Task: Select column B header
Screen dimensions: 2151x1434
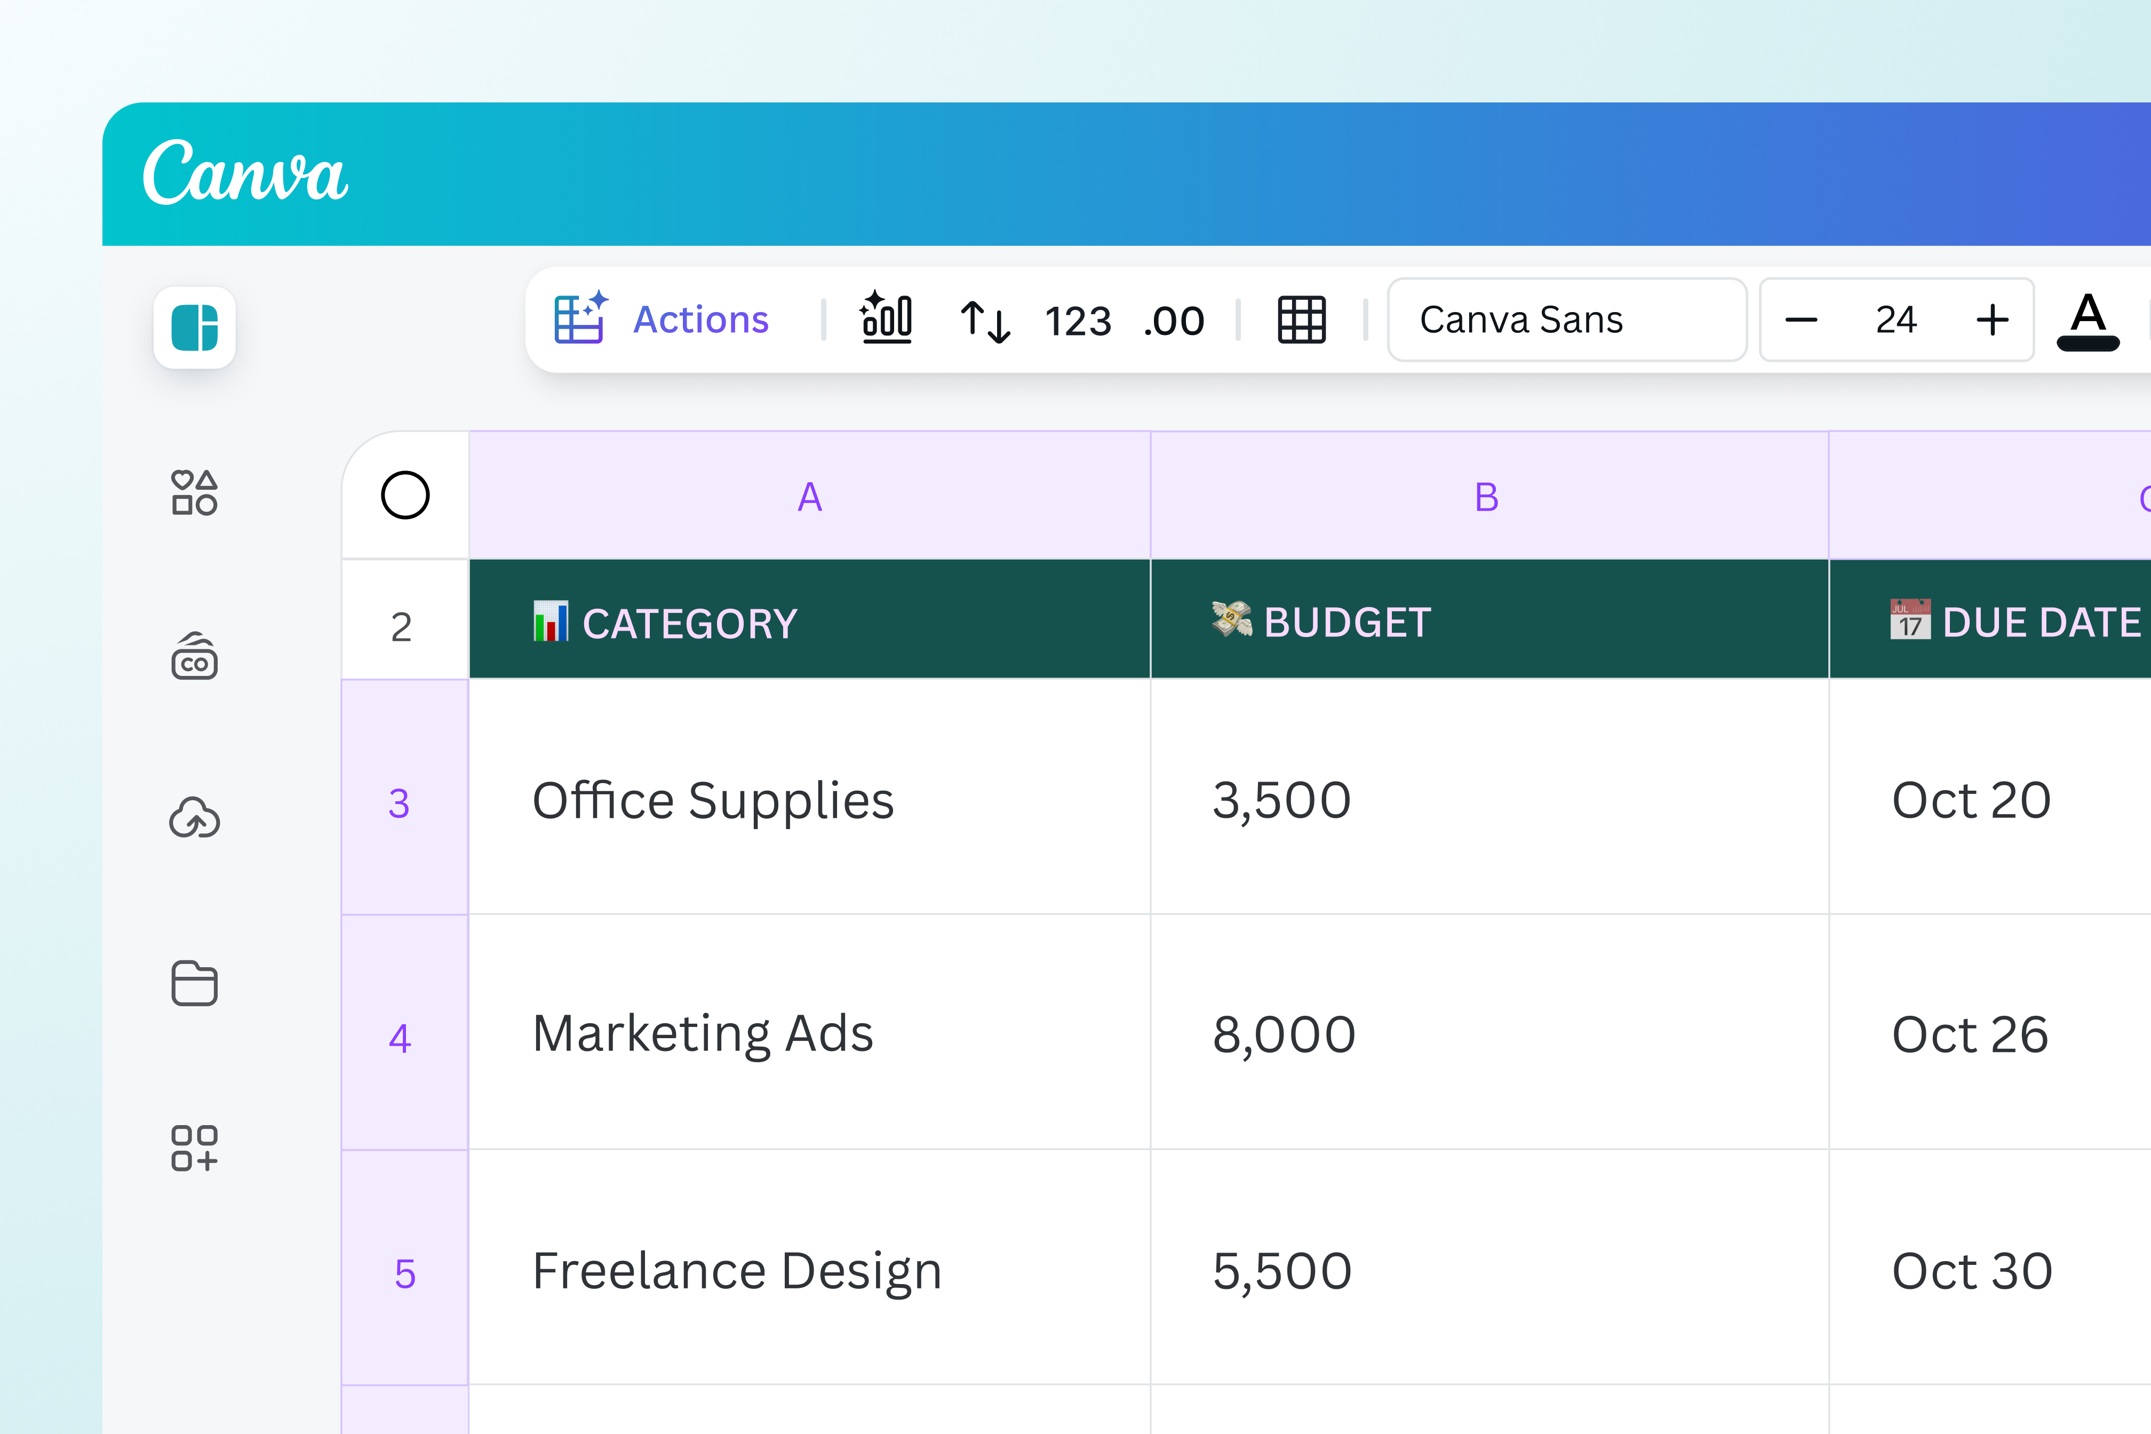Action: (x=1487, y=497)
